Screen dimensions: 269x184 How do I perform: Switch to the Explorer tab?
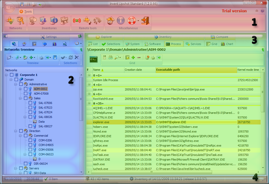click(x=104, y=37)
